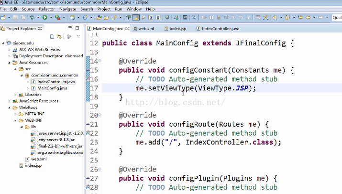The height and width of the screenshot is (194, 342).
Task: Open the New wizard dropdown arrow
Action: [9, 17]
